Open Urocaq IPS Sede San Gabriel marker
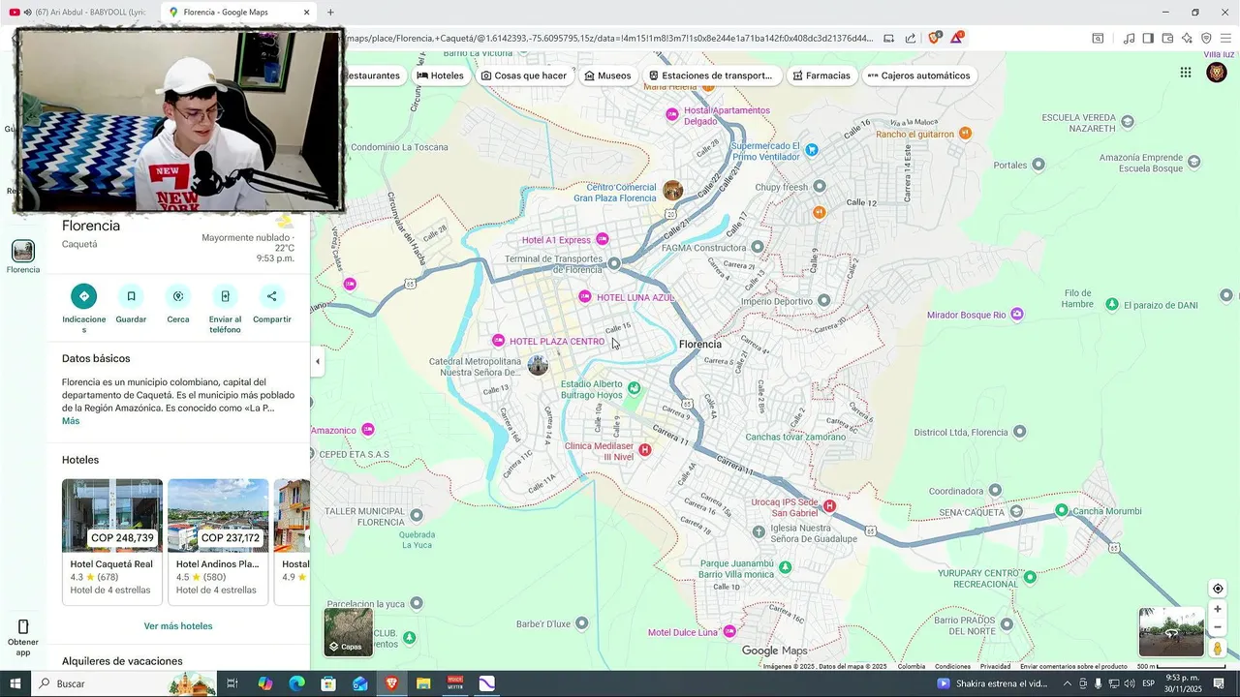Viewport: 1240px width, 697px height. [829, 505]
